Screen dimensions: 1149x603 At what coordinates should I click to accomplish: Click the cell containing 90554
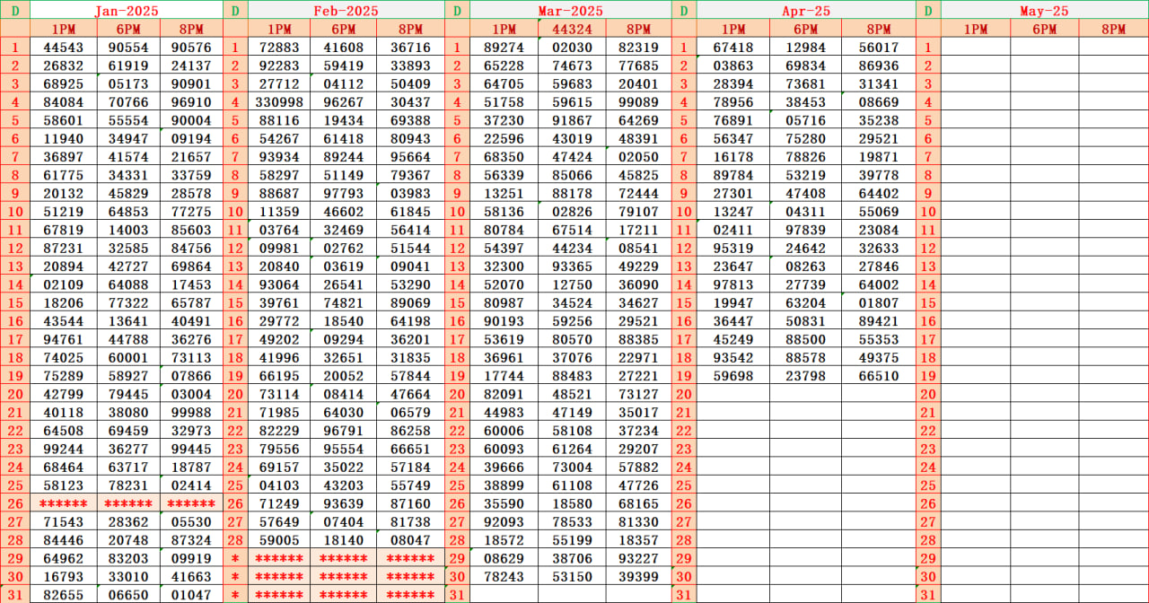click(x=128, y=47)
